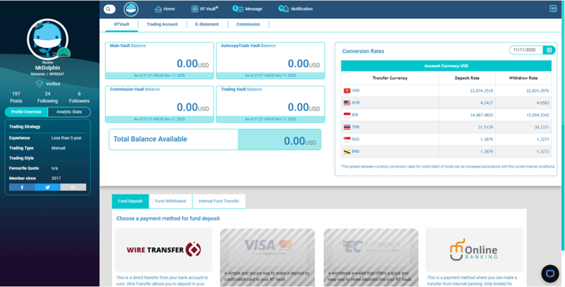Click the page's vertical scrollbar
This screenshot has height=287, width=565.
[x=563, y=124]
